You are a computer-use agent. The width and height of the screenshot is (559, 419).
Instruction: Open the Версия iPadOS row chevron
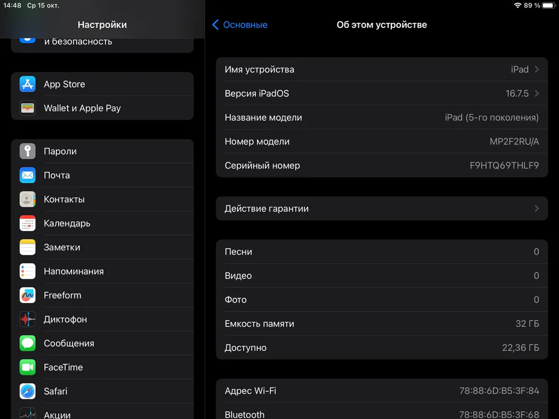coord(537,93)
